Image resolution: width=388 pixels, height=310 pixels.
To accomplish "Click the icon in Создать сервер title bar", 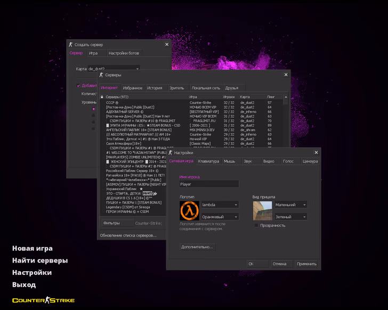I will click(x=71, y=45).
